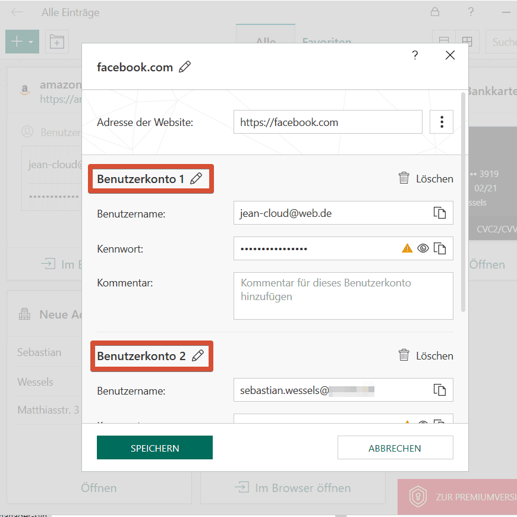Click the Sebastian name text
This screenshot has width=517, height=517.
click(39, 352)
